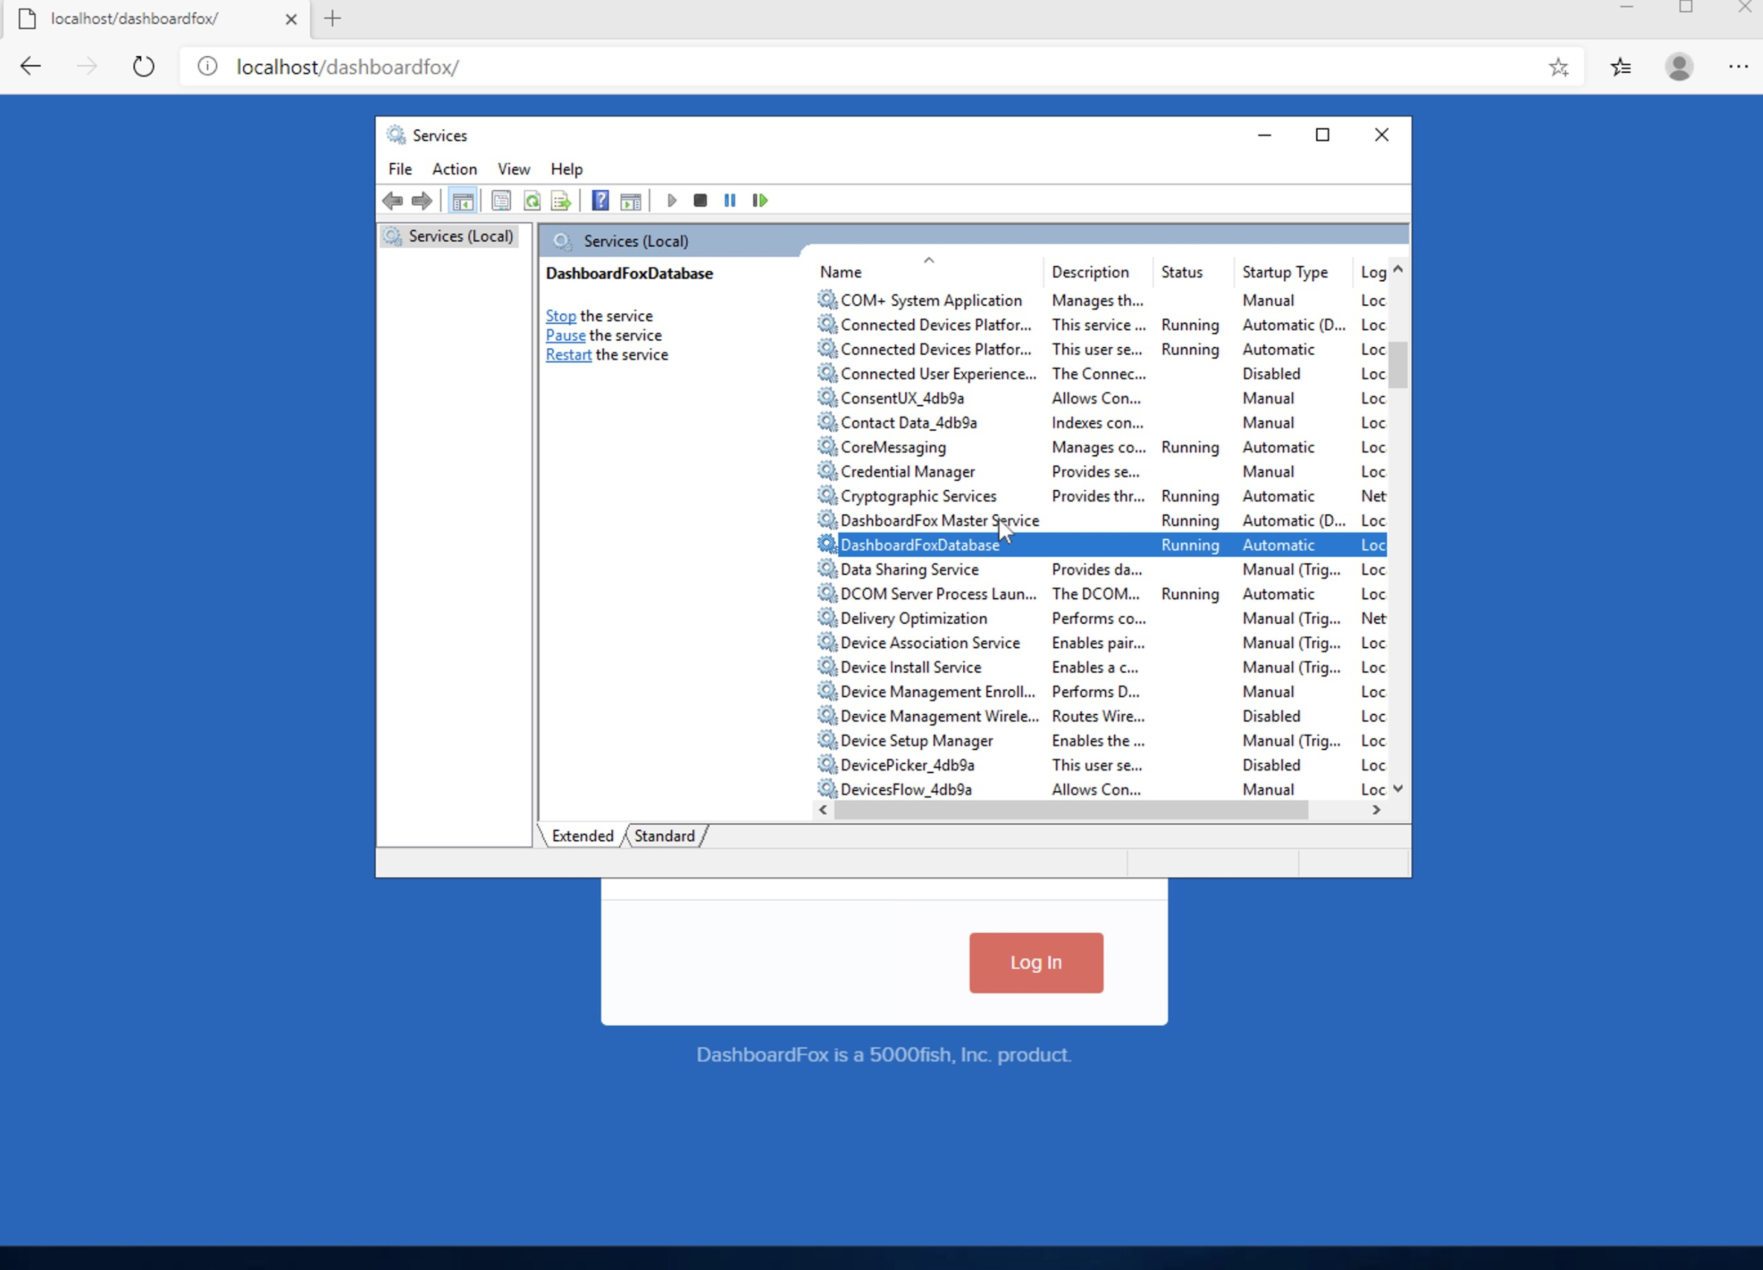1763x1270 pixels.
Task: Select the Data Sharing Service row
Action: click(x=1101, y=569)
